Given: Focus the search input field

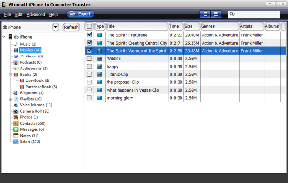Looking at the screenshot, I should point(258,14).
